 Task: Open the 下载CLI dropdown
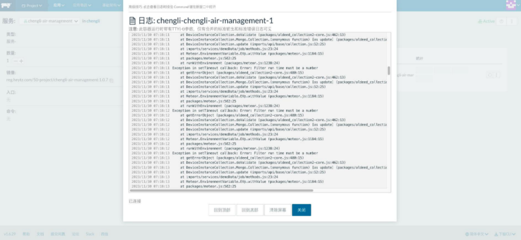click(x=505, y=234)
